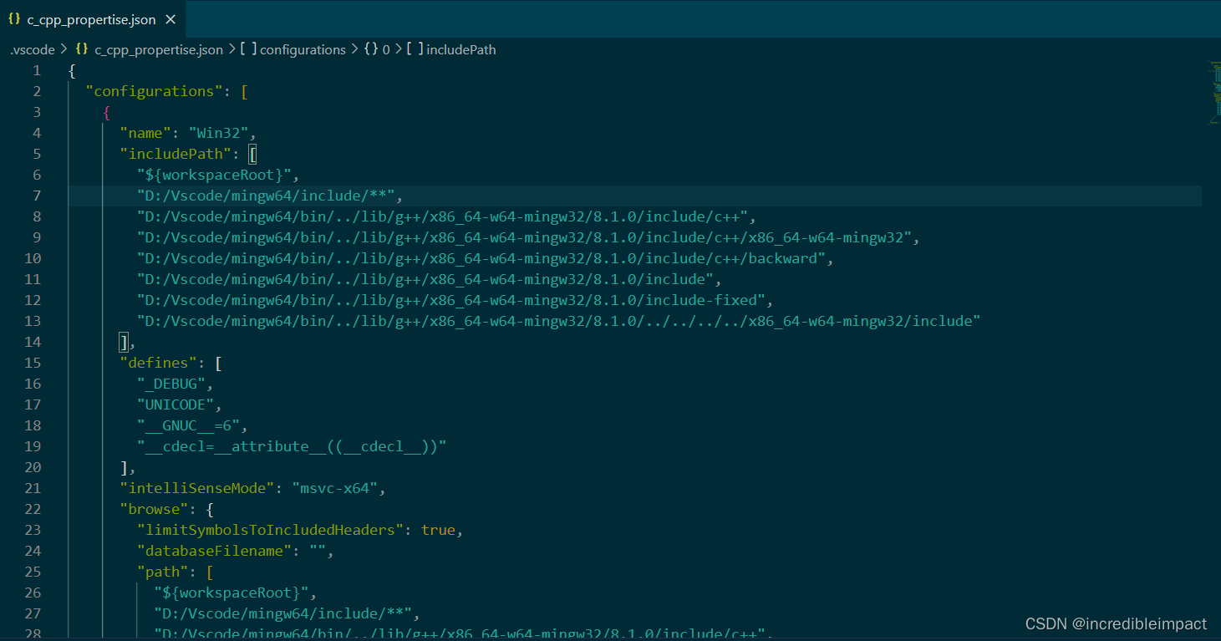This screenshot has height=641, width=1221.
Task: Click the JSON braces icon in the tab
Action: pyautogui.click(x=14, y=18)
